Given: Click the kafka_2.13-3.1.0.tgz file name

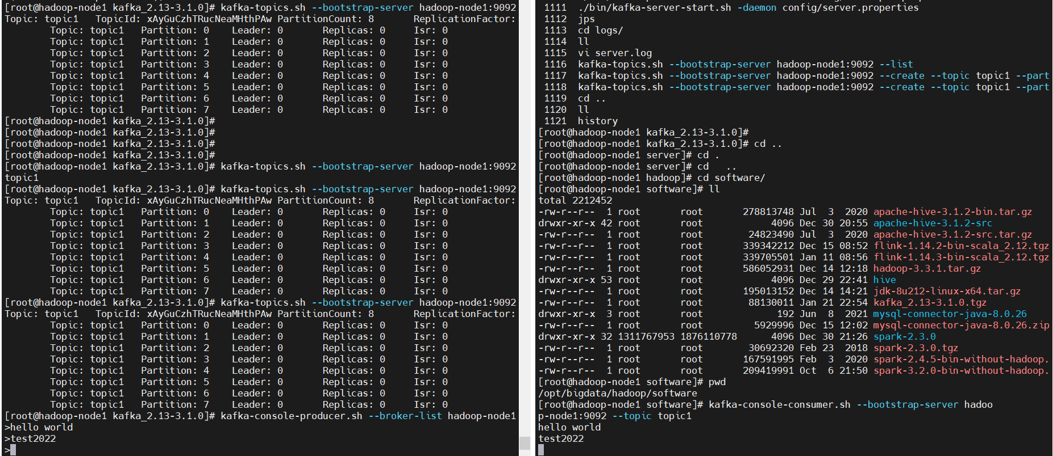Looking at the screenshot, I should click(930, 302).
